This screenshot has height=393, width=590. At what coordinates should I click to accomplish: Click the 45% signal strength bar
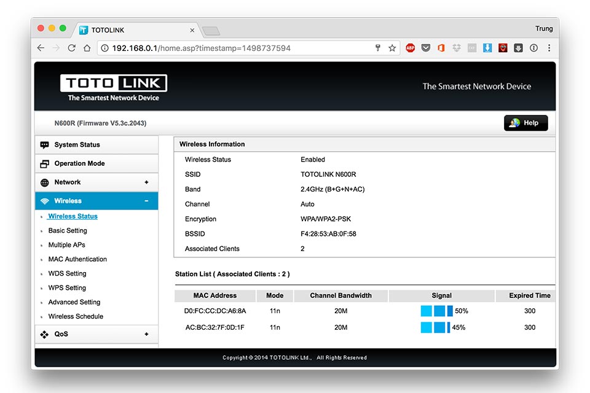(x=435, y=327)
